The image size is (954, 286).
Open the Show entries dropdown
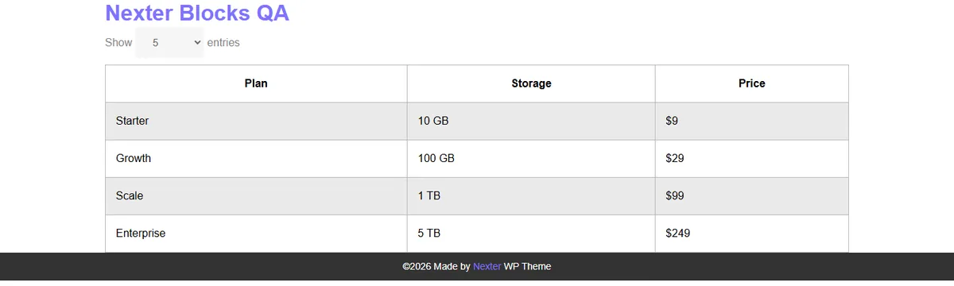(x=169, y=43)
